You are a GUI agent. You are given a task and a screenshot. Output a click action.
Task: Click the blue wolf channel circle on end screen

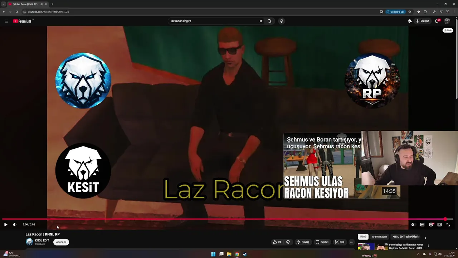83,80
